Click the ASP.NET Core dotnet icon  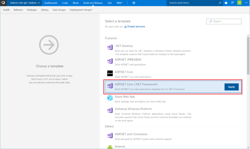click(110, 73)
